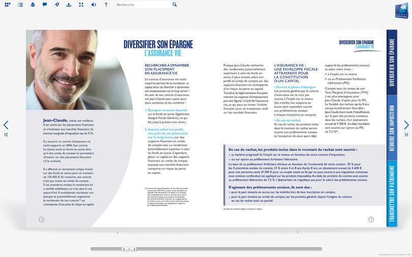Jump to the last page

coord(406,135)
